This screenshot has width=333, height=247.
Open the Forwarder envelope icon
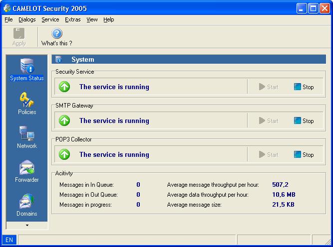27,167
